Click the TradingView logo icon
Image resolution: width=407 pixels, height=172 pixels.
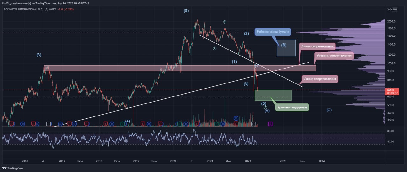pyautogui.click(x=4, y=168)
